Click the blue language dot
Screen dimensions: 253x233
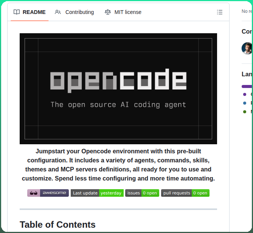pos(245,103)
